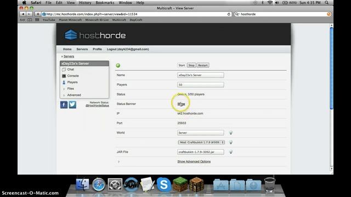
Task: Open Spotlight search magnifier
Action: tap(327, 3)
